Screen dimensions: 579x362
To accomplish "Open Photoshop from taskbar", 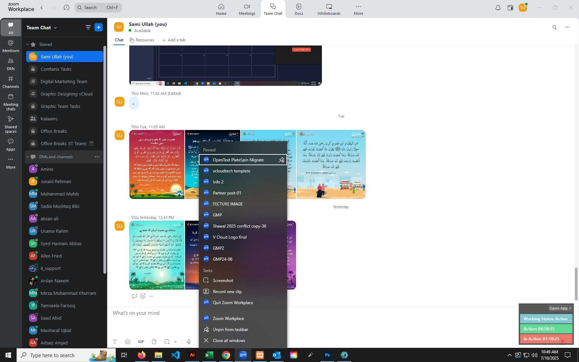I will point(327,355).
